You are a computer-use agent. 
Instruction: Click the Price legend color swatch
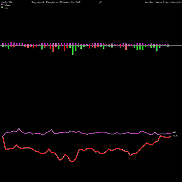2,8
